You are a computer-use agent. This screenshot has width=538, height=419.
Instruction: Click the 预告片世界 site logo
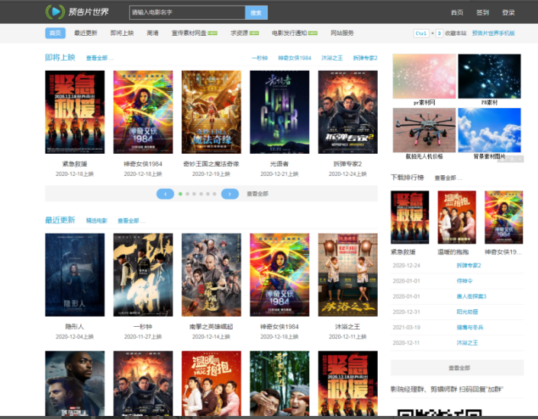click(77, 12)
